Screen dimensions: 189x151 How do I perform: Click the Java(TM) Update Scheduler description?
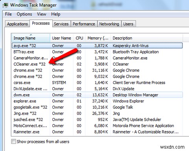tap(137, 120)
